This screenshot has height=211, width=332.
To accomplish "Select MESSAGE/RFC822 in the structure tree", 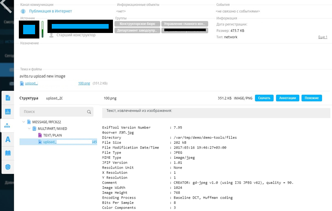I will click(x=47, y=122).
